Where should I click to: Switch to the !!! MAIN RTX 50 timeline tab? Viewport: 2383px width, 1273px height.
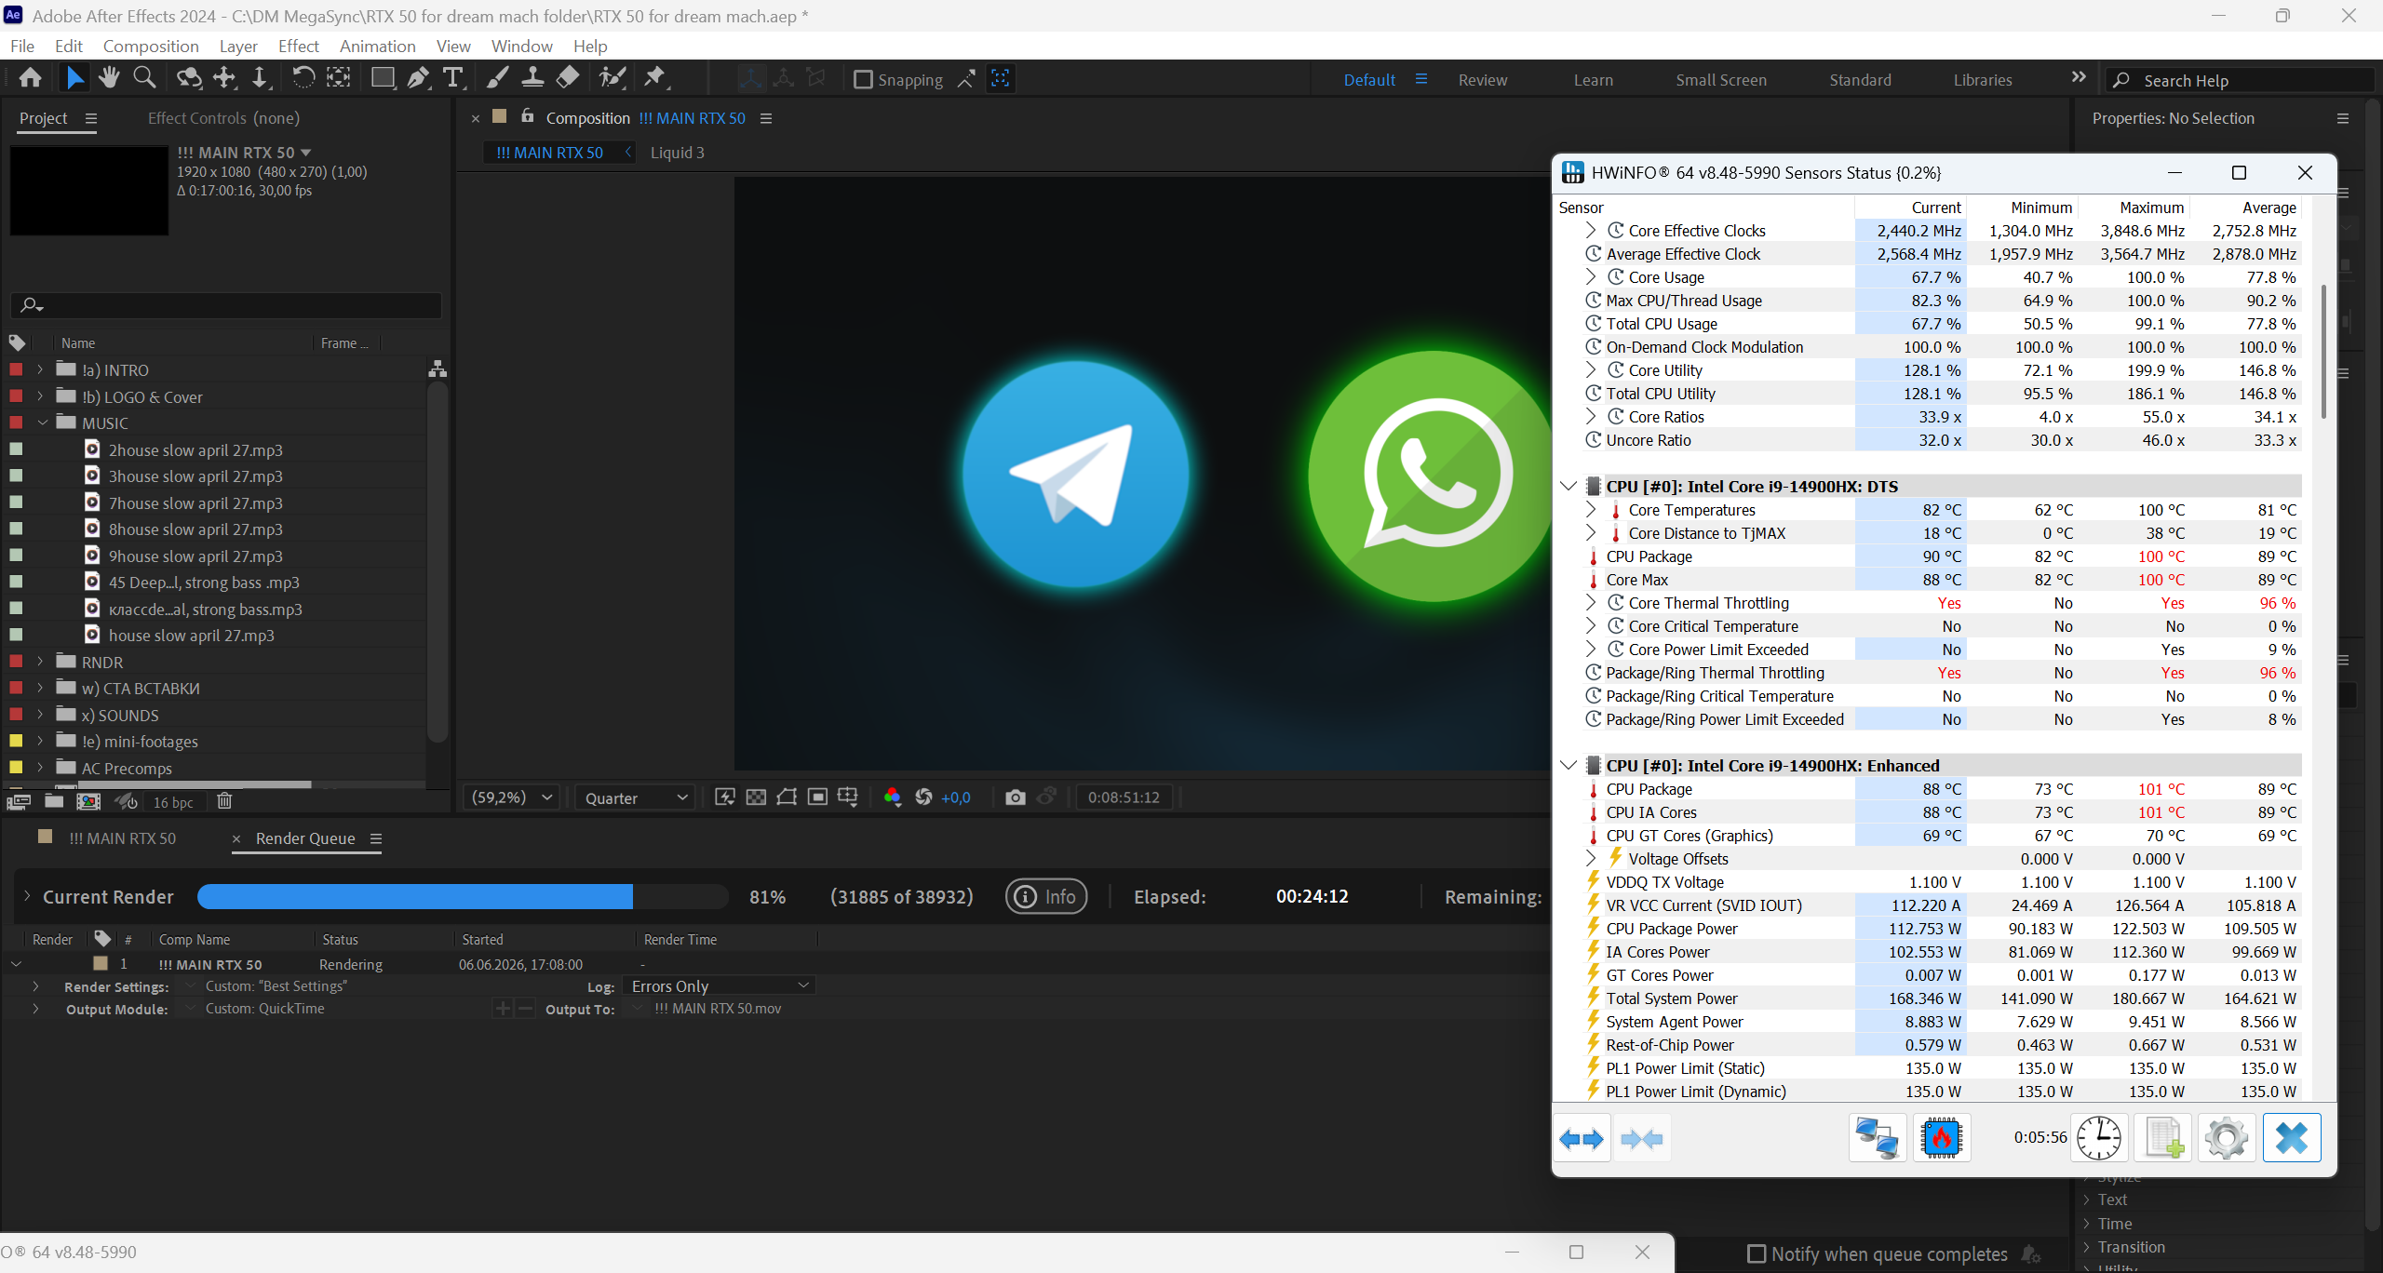point(122,838)
